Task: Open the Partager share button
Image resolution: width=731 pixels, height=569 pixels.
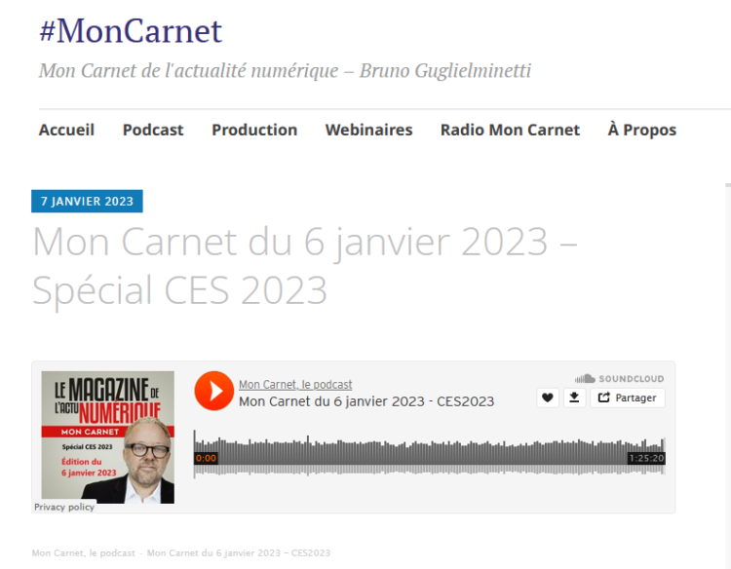Action: click(x=628, y=398)
